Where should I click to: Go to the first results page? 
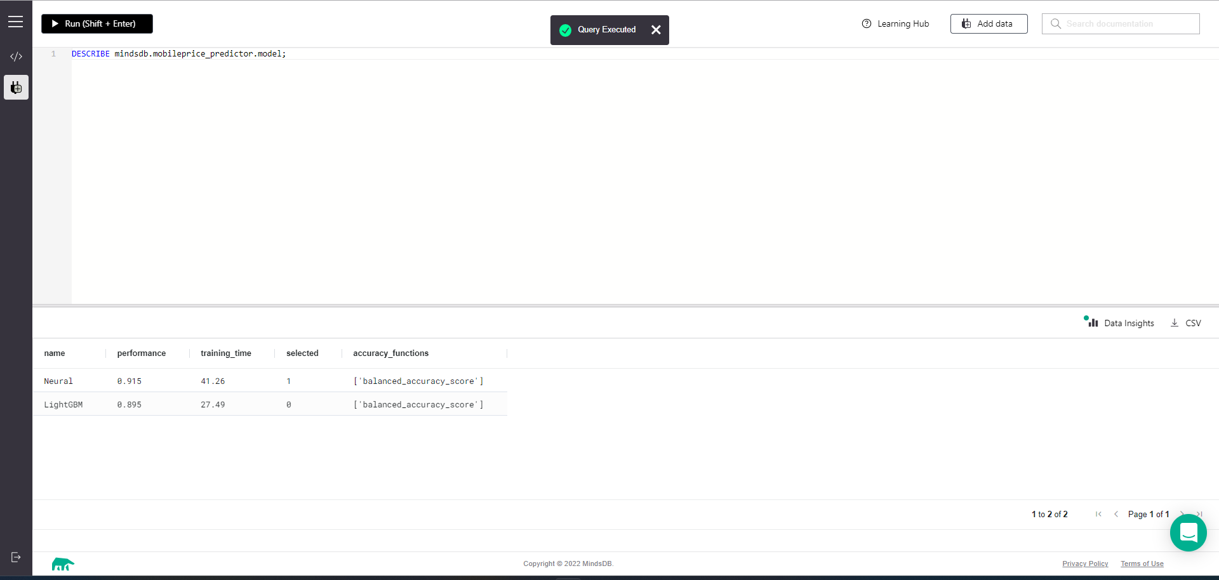tap(1098, 514)
